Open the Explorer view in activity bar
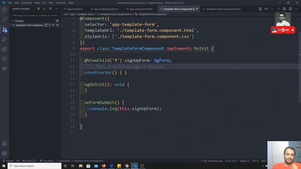The image size is (301, 169). click(4, 10)
